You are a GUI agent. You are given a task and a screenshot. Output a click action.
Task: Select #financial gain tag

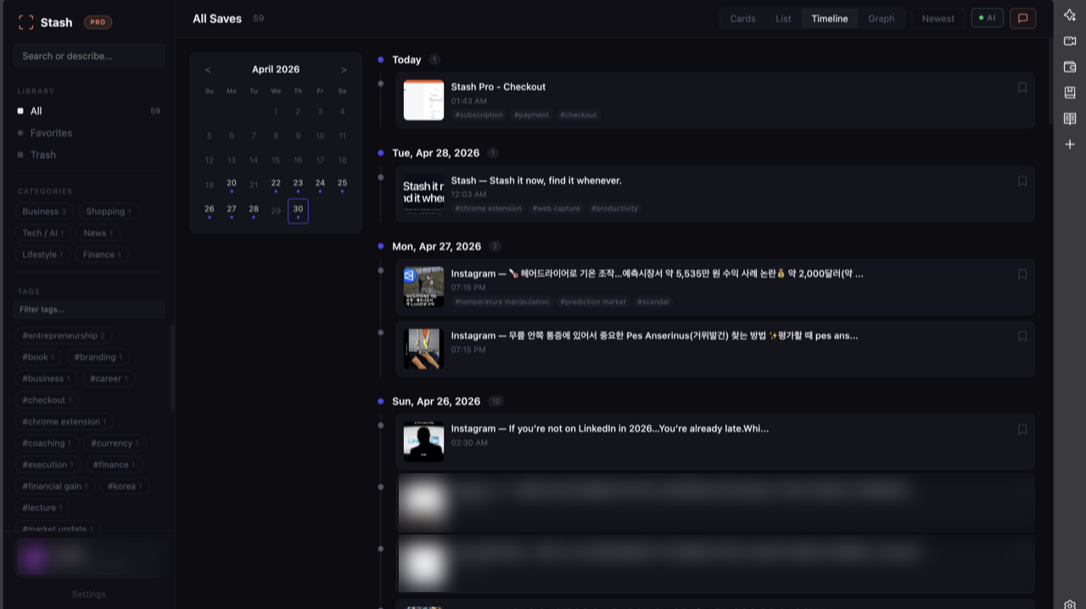click(56, 486)
